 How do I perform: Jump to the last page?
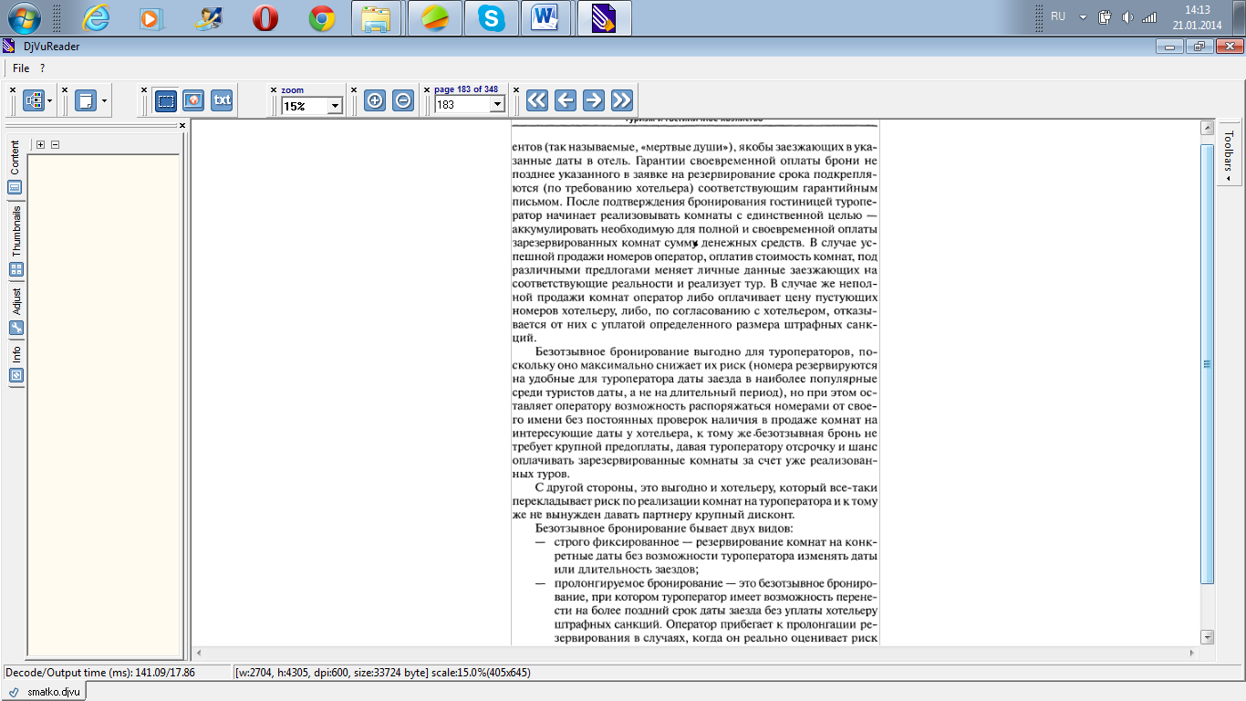622,100
